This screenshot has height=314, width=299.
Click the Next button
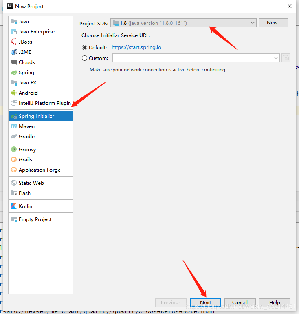205,303
